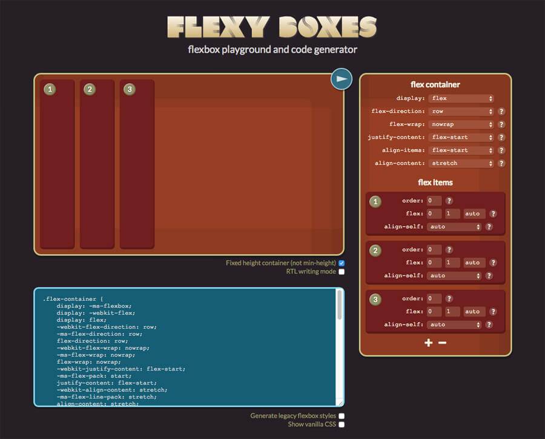Click the help icon beside item 1 order

click(x=449, y=201)
